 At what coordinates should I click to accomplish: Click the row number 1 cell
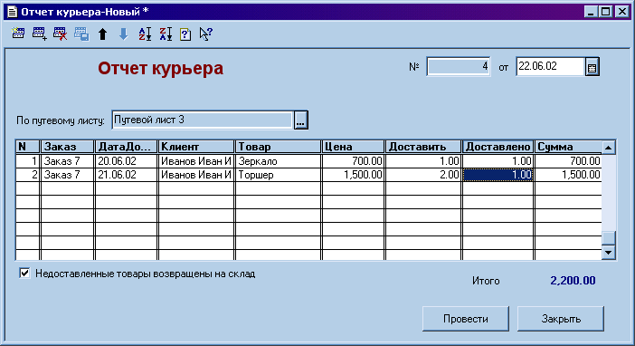click(x=27, y=161)
